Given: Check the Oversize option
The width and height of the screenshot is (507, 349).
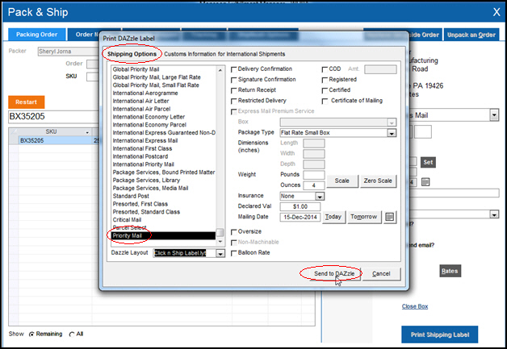Looking at the screenshot, I should (x=234, y=232).
